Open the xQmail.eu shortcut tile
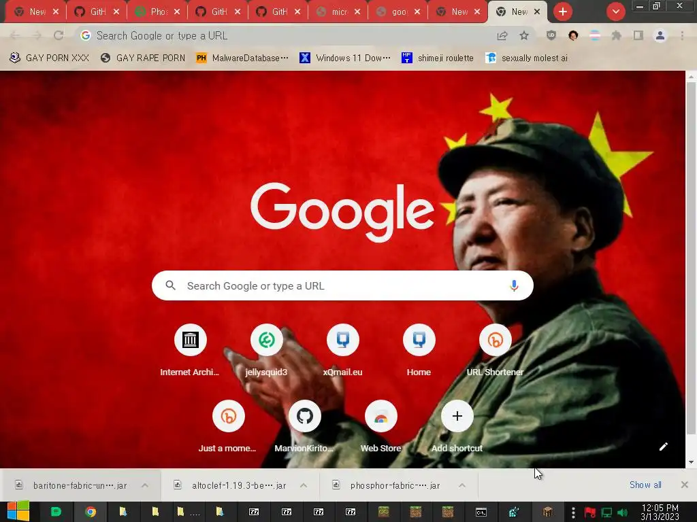The image size is (697, 522). pyautogui.click(x=343, y=350)
